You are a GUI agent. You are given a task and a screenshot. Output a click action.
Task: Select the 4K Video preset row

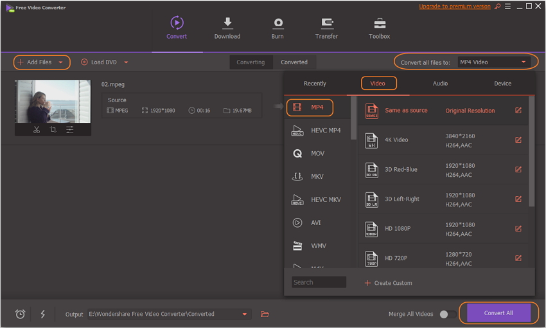443,140
